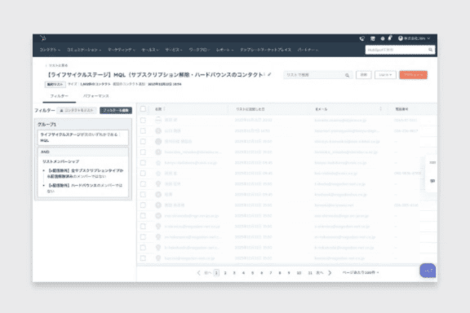This screenshot has height=313, width=470.
Task: Click the dark filter edit button
Action: coord(116,111)
